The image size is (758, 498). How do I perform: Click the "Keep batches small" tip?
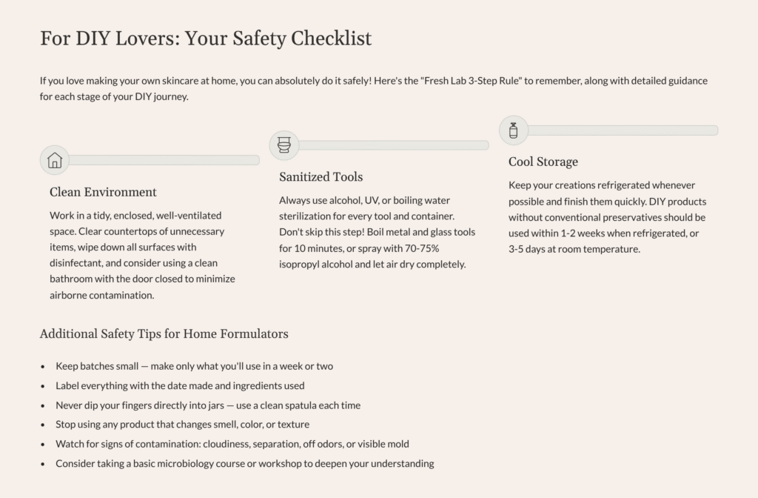tap(194, 366)
